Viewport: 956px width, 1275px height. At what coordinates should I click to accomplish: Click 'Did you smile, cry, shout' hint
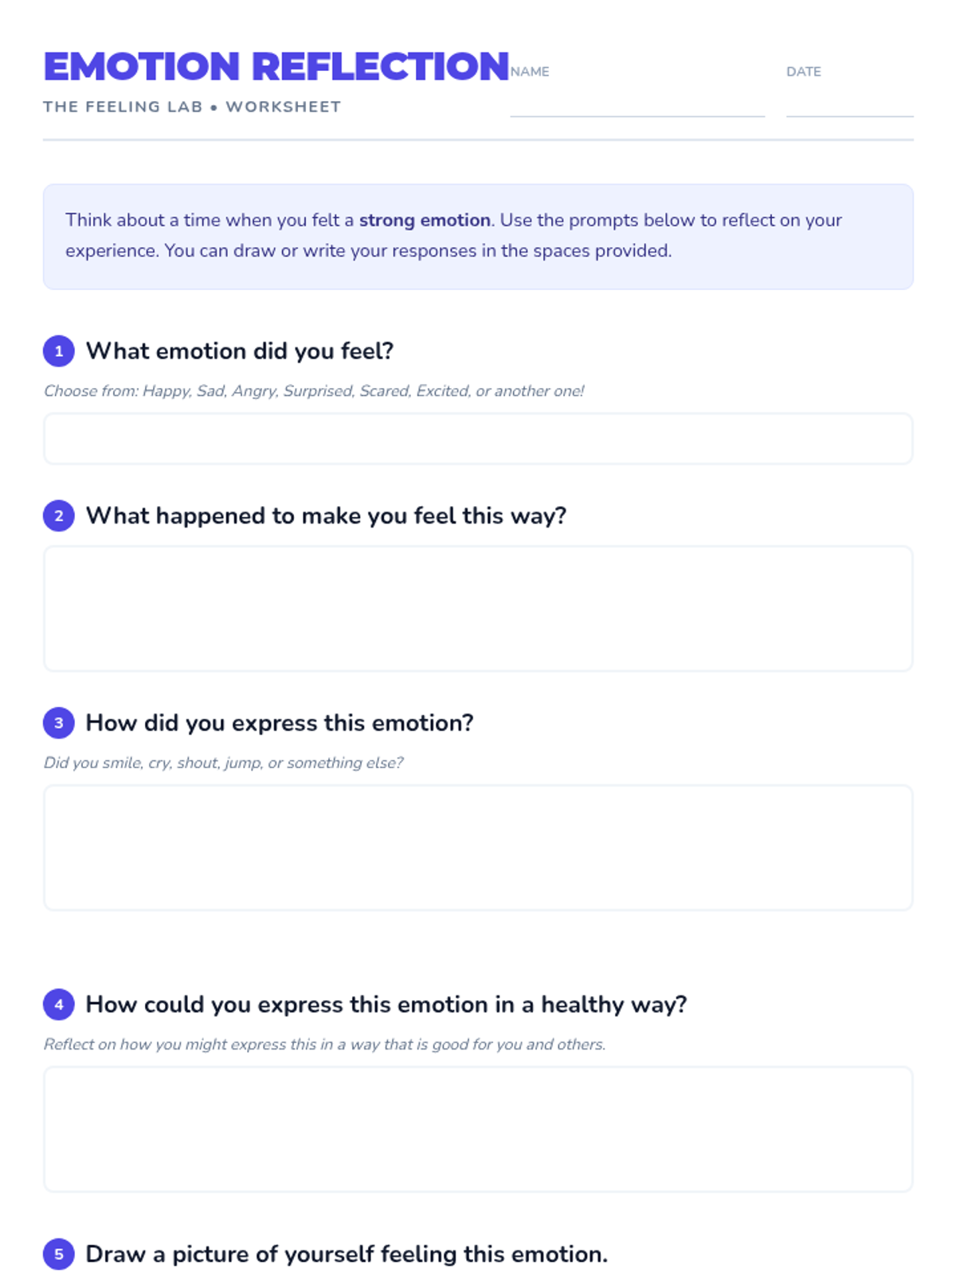(x=223, y=763)
